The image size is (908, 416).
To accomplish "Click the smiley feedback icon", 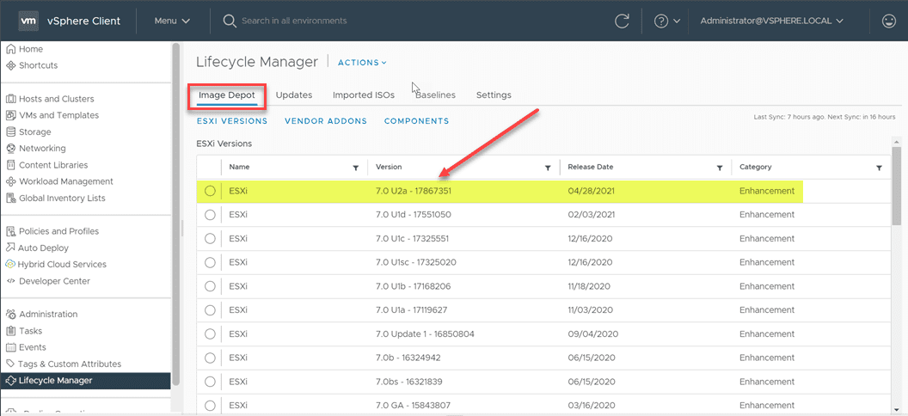I will [887, 21].
